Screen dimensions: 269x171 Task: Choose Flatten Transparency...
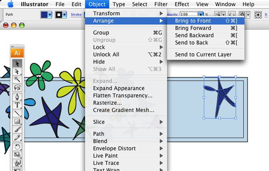point(126,95)
